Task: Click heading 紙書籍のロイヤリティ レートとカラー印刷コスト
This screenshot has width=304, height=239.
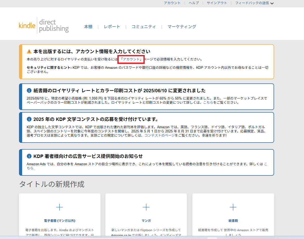Action: 119,90
